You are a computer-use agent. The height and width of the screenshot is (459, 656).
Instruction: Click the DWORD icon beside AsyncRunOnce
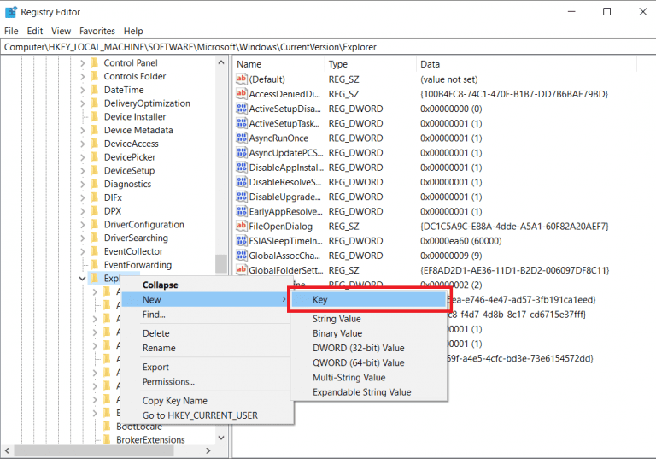[242, 138]
